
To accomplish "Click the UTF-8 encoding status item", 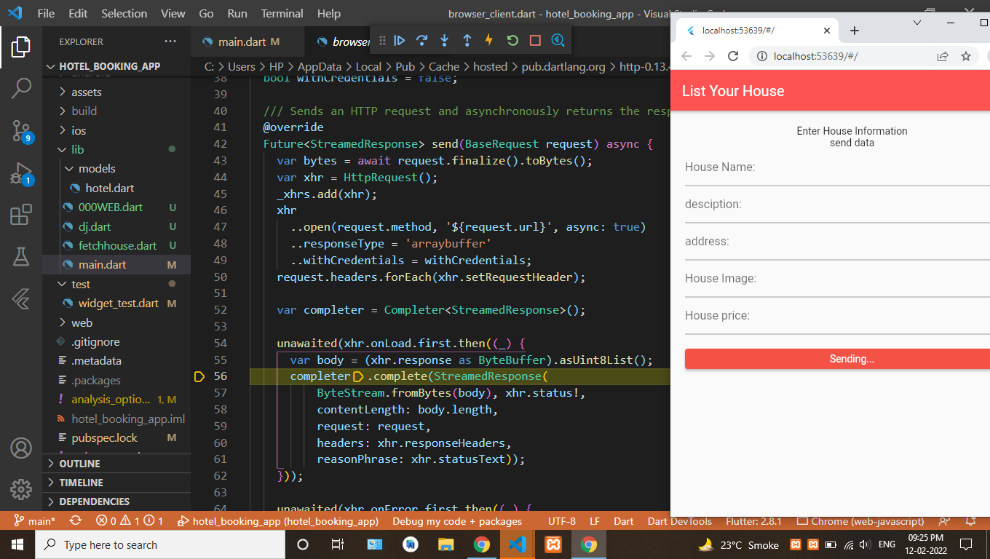I will 562,521.
